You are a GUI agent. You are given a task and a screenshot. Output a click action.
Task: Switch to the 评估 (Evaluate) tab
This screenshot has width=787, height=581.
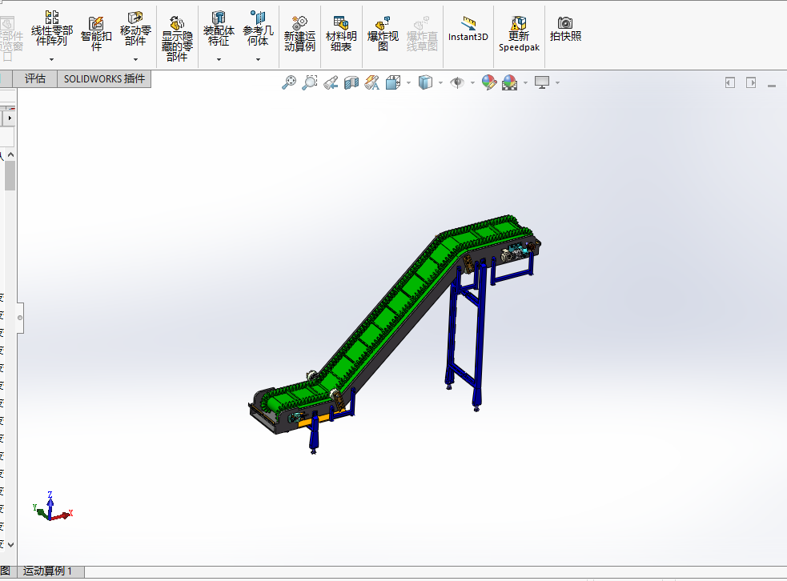[35, 78]
